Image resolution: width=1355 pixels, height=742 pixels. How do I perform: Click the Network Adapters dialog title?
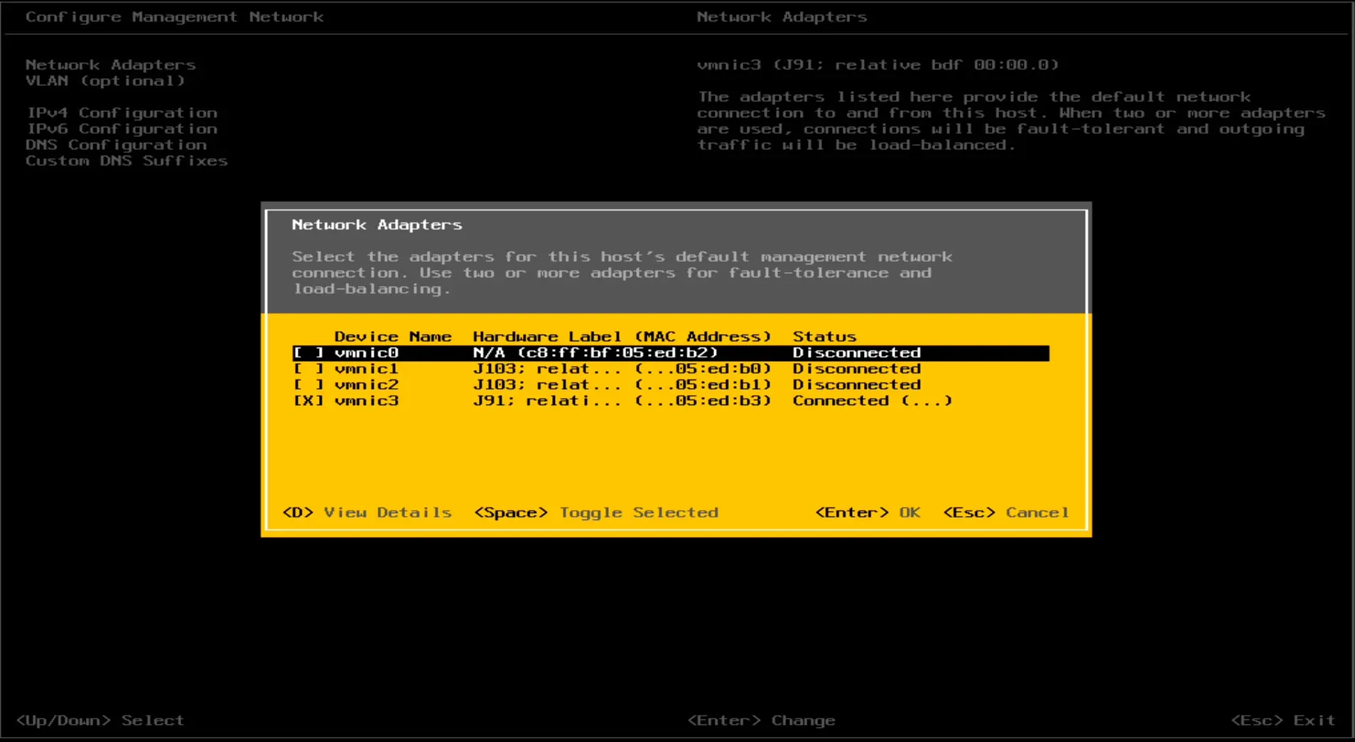pos(377,224)
